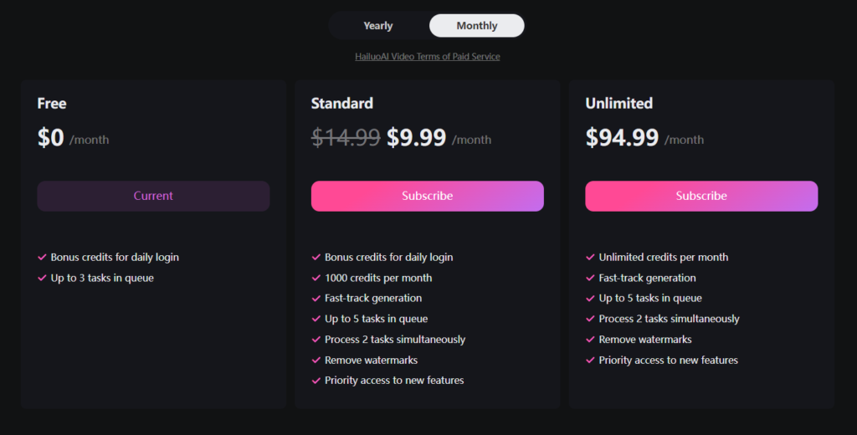
Task: Select the Monthly billing option
Action: pos(476,26)
